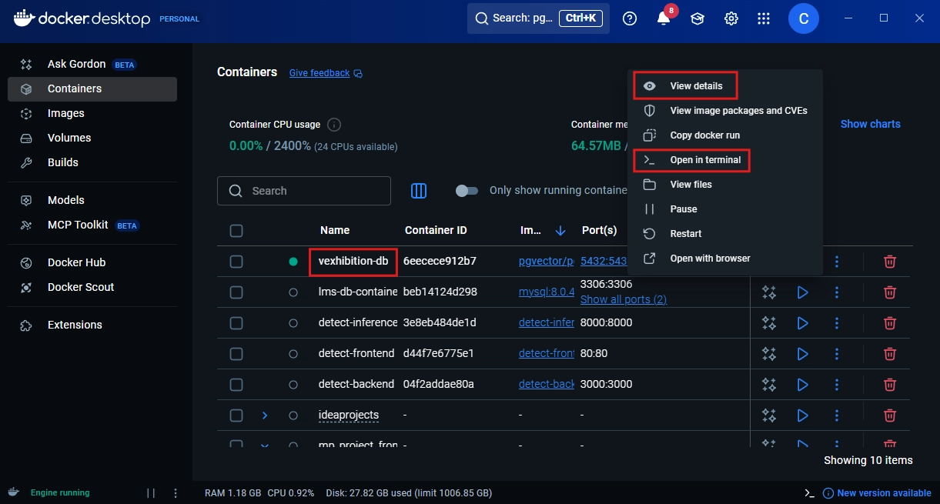
Task: Expand Show all ports (2) for lms-db-container
Action: 623,299
